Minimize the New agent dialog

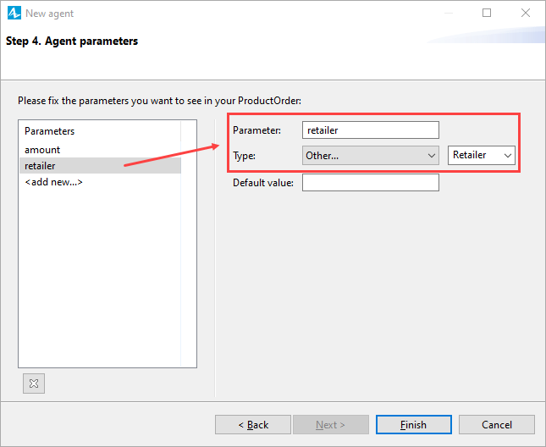(449, 14)
